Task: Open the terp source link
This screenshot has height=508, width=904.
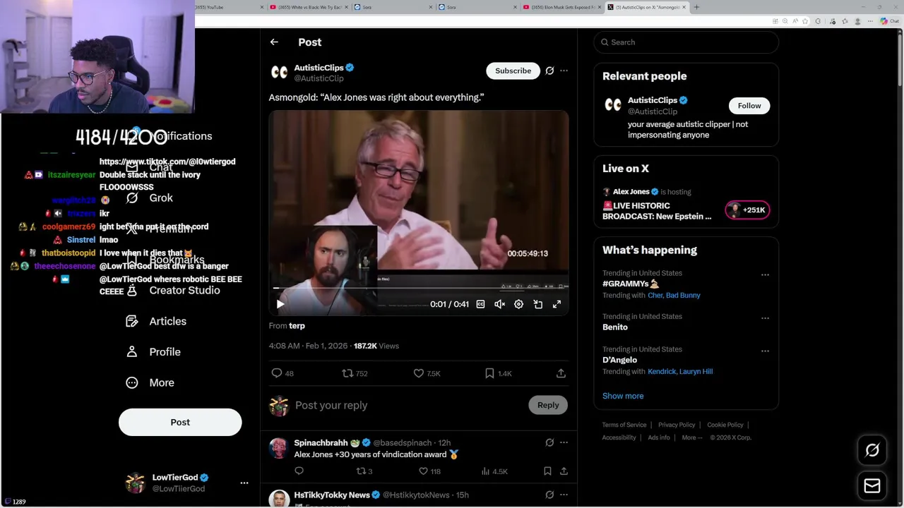Action: [x=297, y=326]
